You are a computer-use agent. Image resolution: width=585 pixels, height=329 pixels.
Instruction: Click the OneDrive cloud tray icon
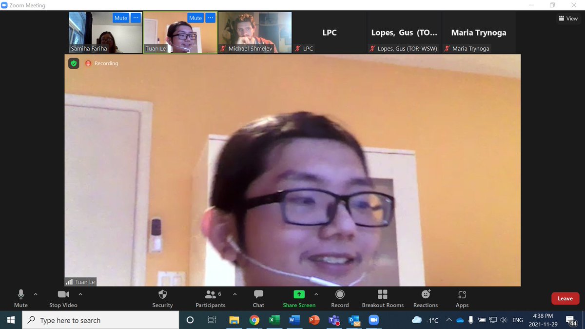(x=460, y=320)
